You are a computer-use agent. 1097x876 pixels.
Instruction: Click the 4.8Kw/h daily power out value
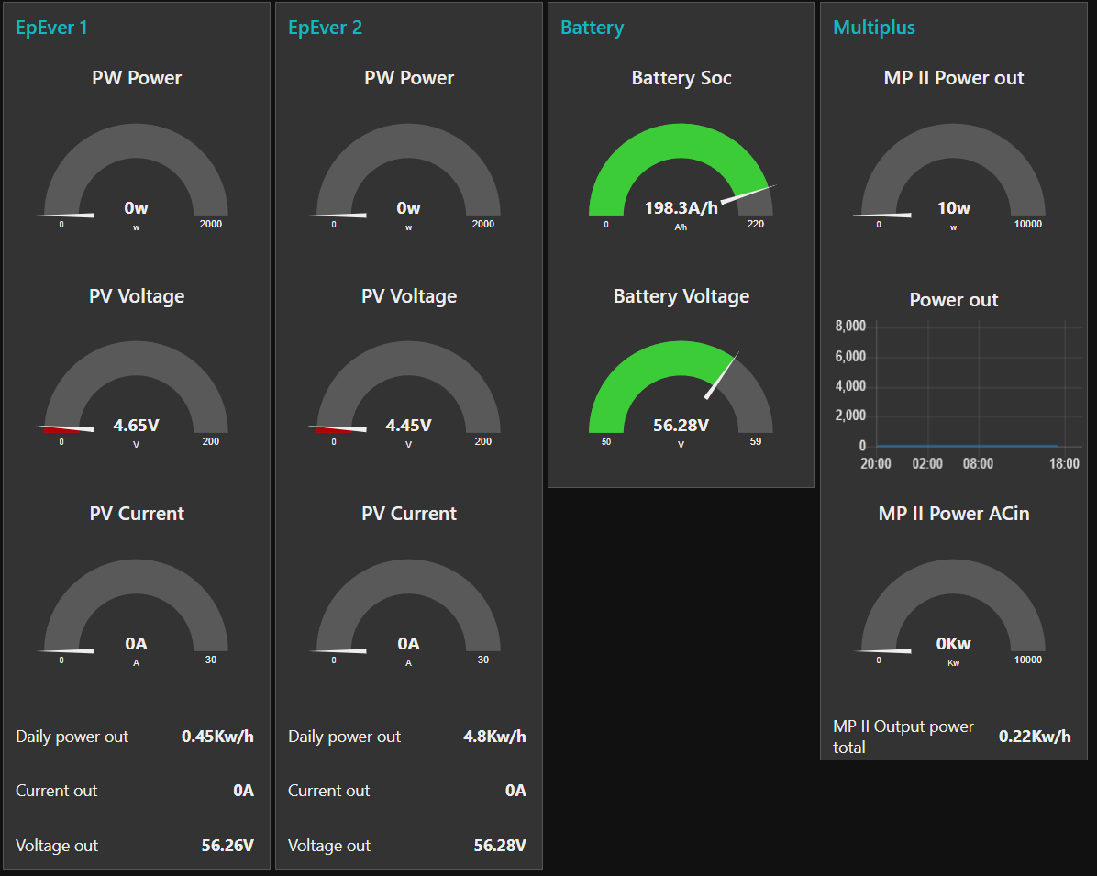point(493,737)
